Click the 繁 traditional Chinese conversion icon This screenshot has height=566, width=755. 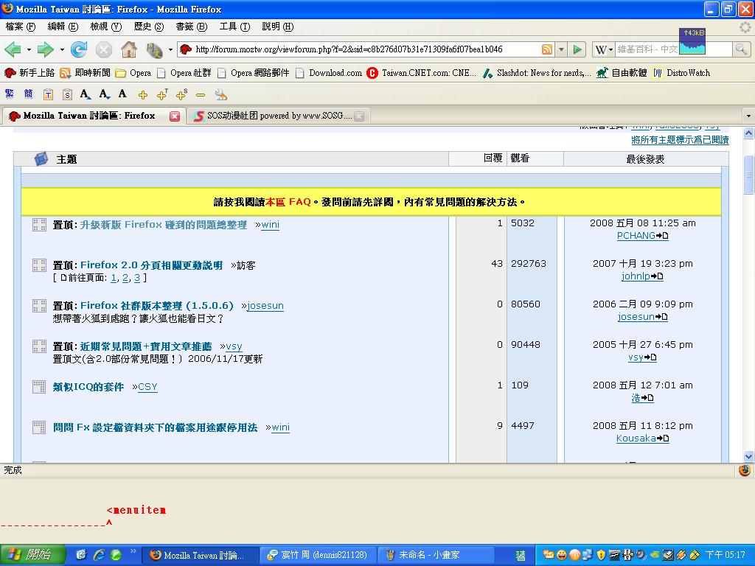(10, 94)
